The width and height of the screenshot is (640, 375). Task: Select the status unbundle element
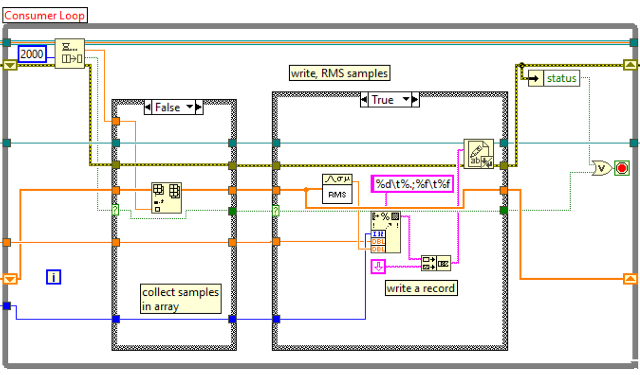pyautogui.click(x=554, y=79)
